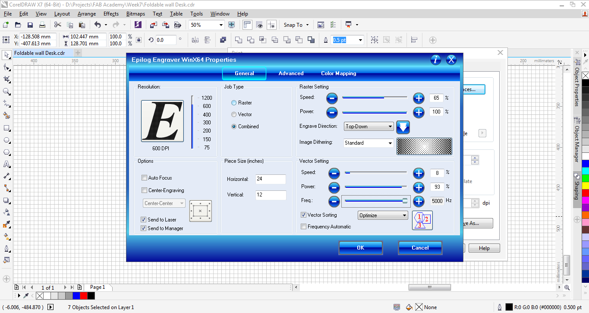Select the Zoom tool in toolbox
Screen dimensions: 589x313
pyautogui.click(x=6, y=92)
